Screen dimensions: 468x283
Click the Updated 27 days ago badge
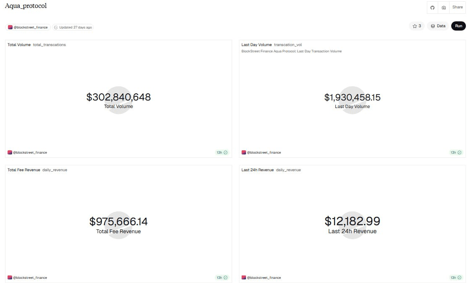(73, 27)
